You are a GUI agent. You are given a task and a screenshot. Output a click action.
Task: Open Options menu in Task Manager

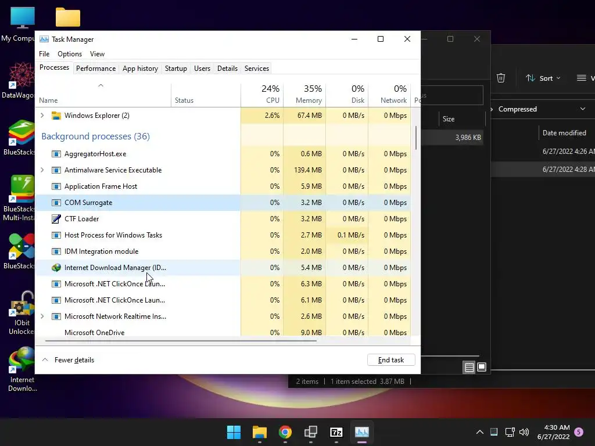tap(70, 54)
